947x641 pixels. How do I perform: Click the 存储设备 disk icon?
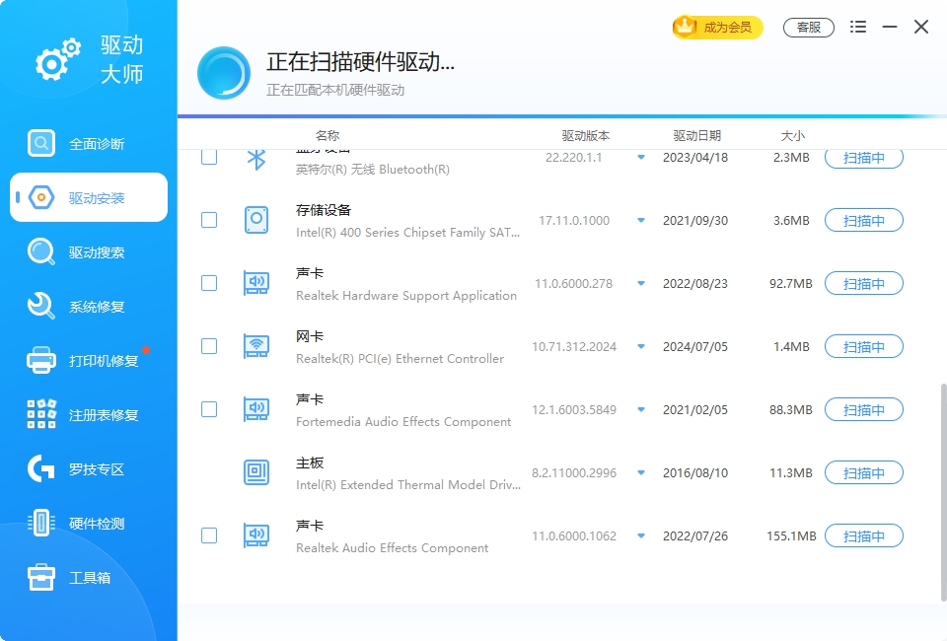256,220
